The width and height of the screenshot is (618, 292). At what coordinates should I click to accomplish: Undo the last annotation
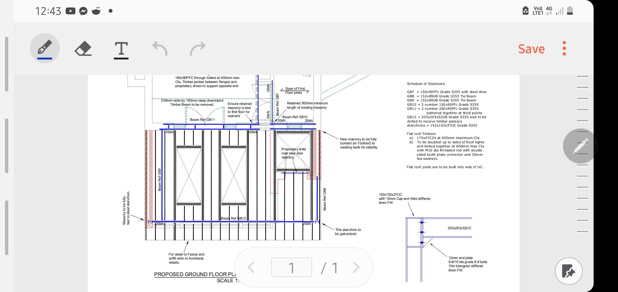click(x=160, y=48)
